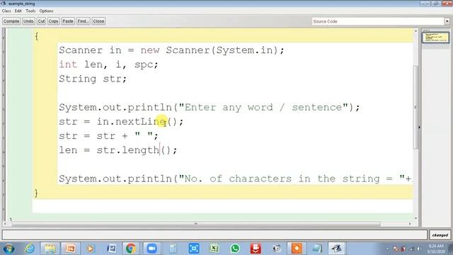Open Windows Media Player from taskbar
453x255 pixels.
(x=91, y=249)
